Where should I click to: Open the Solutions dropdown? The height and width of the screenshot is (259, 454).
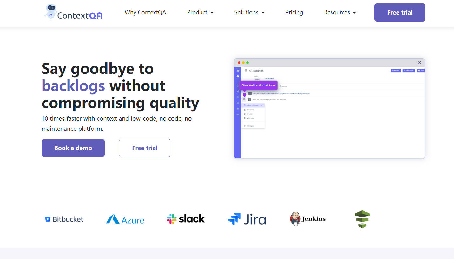tap(249, 12)
